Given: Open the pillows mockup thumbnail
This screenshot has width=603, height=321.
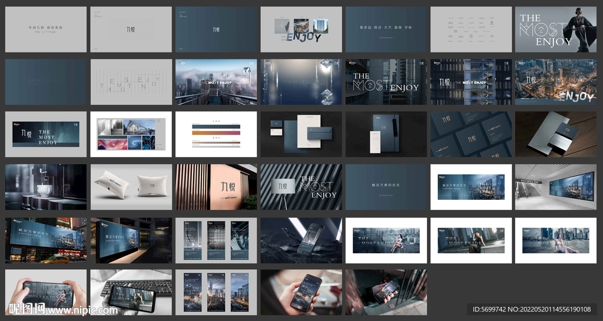Looking at the screenshot, I should pos(131,187).
